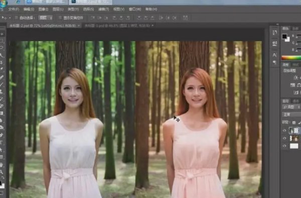Select the Brush tool
The width and height of the screenshot is (301, 198).
tap(2, 84)
